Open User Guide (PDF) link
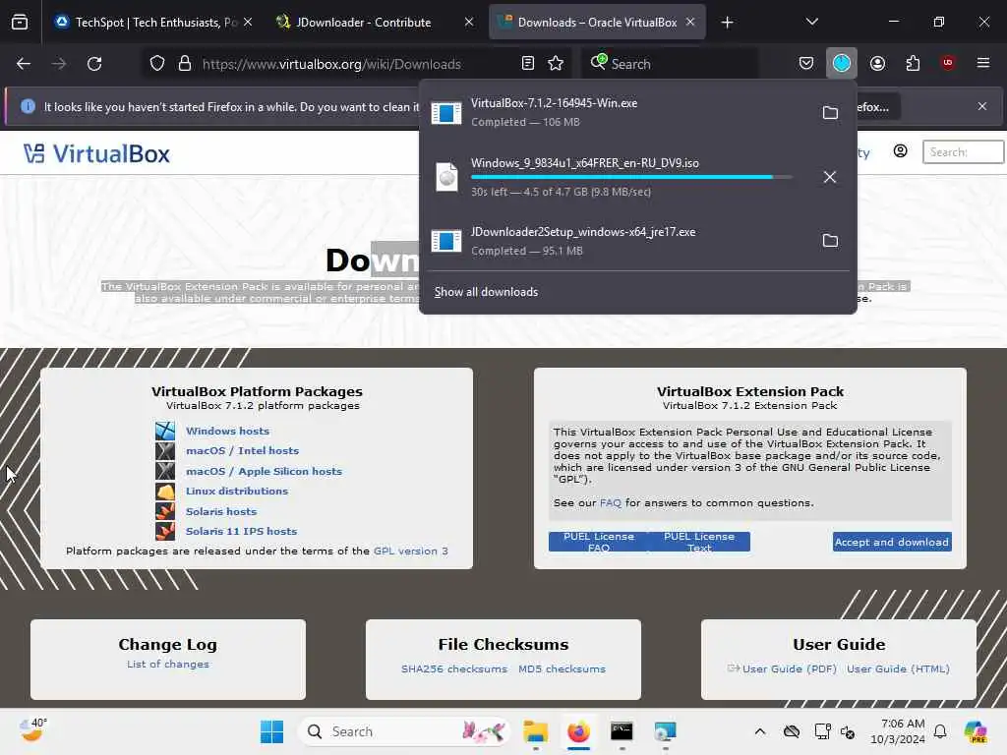This screenshot has height=755, width=1007. click(790, 668)
